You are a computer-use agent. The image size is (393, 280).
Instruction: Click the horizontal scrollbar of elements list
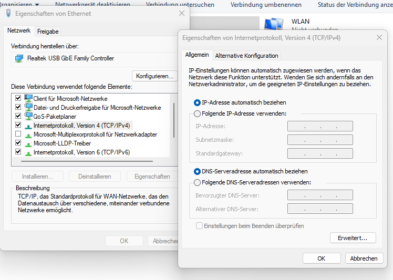(87, 161)
